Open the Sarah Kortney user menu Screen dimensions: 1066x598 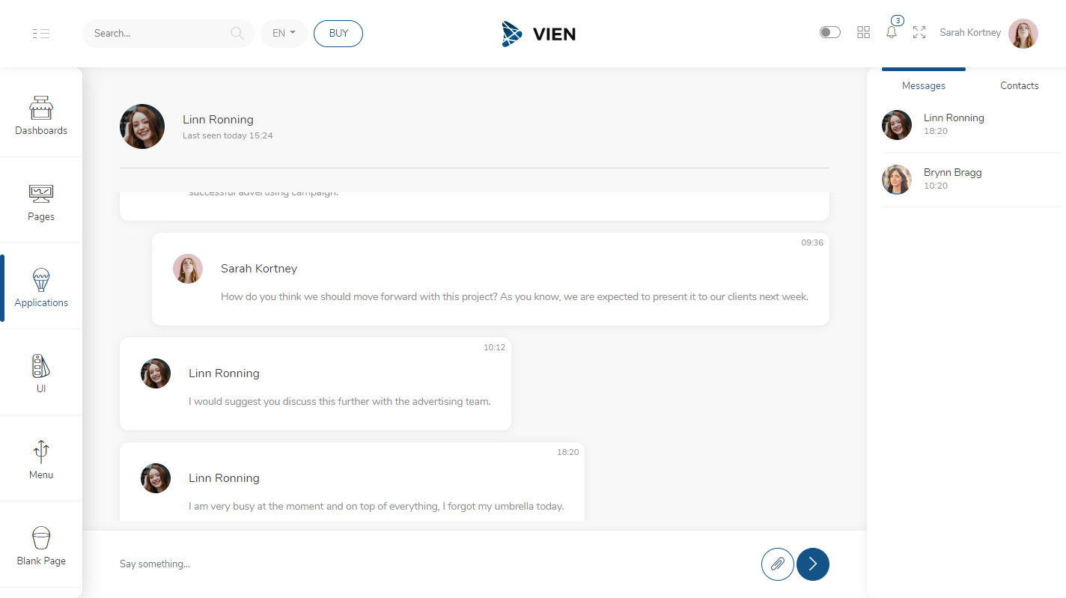click(988, 33)
